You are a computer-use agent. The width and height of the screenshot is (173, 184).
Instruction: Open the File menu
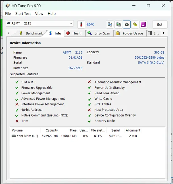(8, 14)
